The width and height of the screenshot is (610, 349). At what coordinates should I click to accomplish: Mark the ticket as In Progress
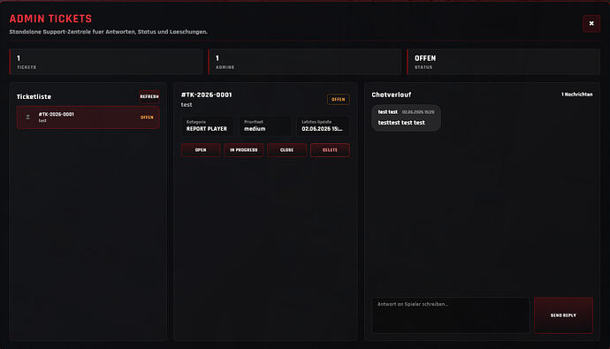pos(243,150)
